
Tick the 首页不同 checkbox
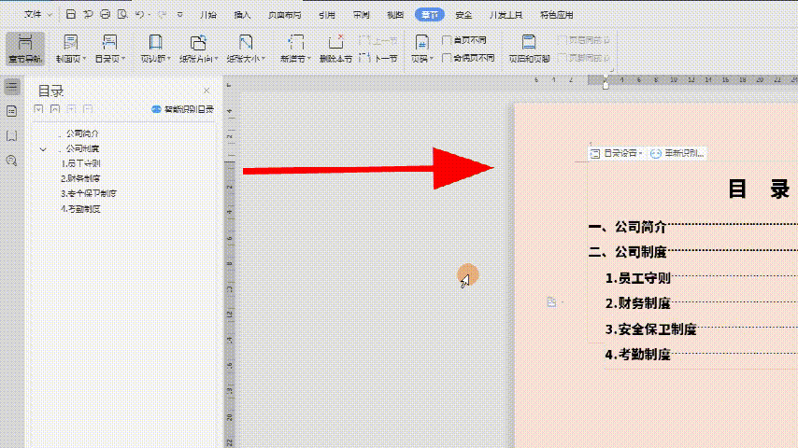pos(447,40)
